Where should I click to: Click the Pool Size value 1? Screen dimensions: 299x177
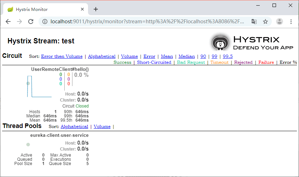pos(43,164)
